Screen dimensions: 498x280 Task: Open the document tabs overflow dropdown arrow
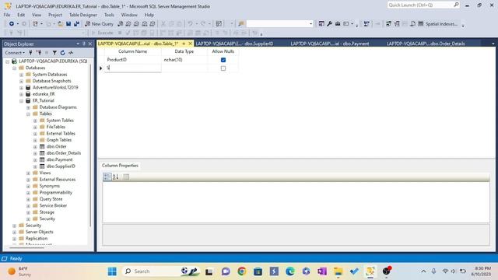[x=493, y=44]
